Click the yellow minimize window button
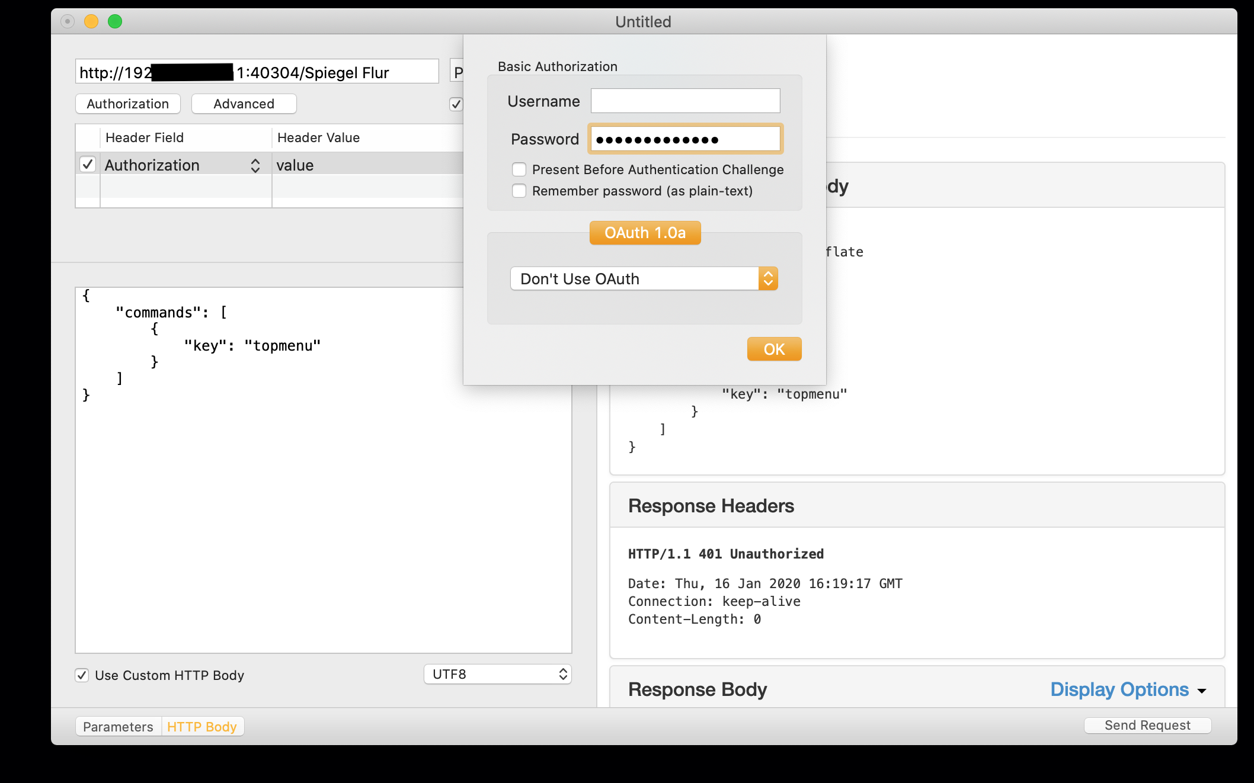This screenshot has width=1254, height=783. tap(91, 22)
